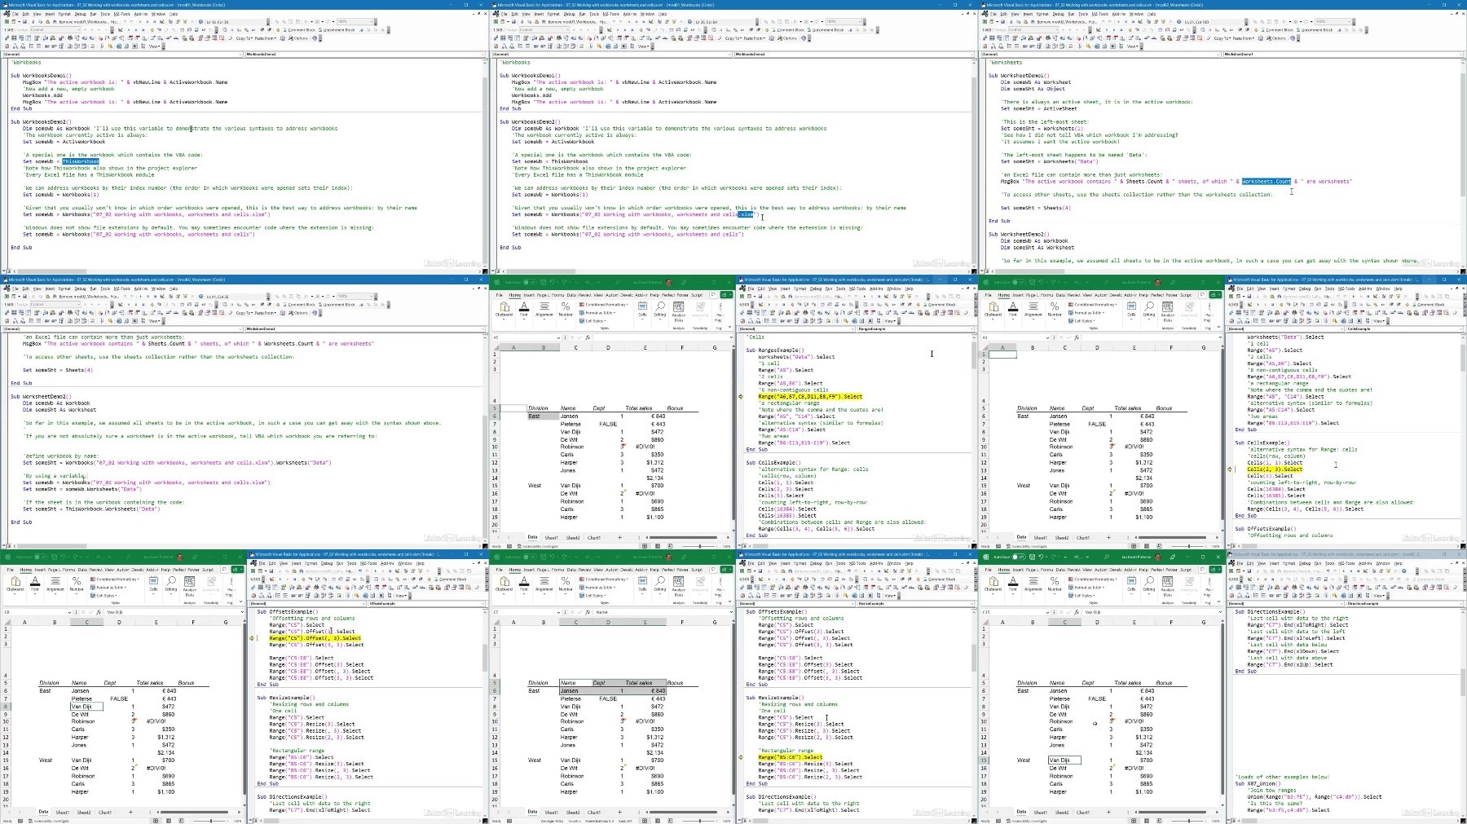Image resolution: width=1467 pixels, height=824 pixels.
Task: Click Alignment icon in Excel beside CellsExample code
Action: 1033,306
